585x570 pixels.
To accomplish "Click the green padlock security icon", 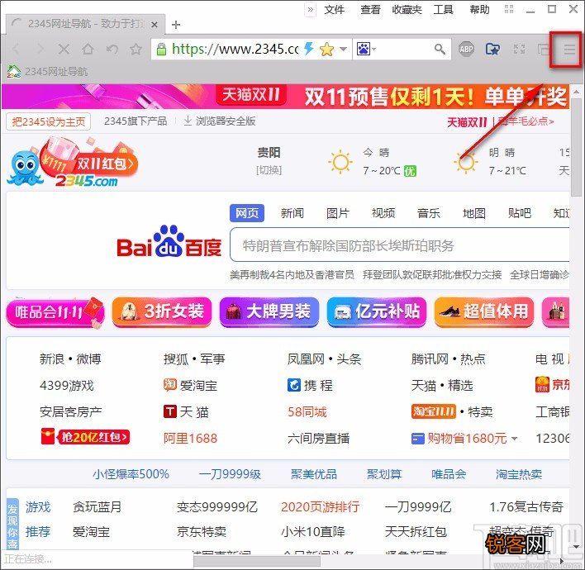I will (x=161, y=49).
